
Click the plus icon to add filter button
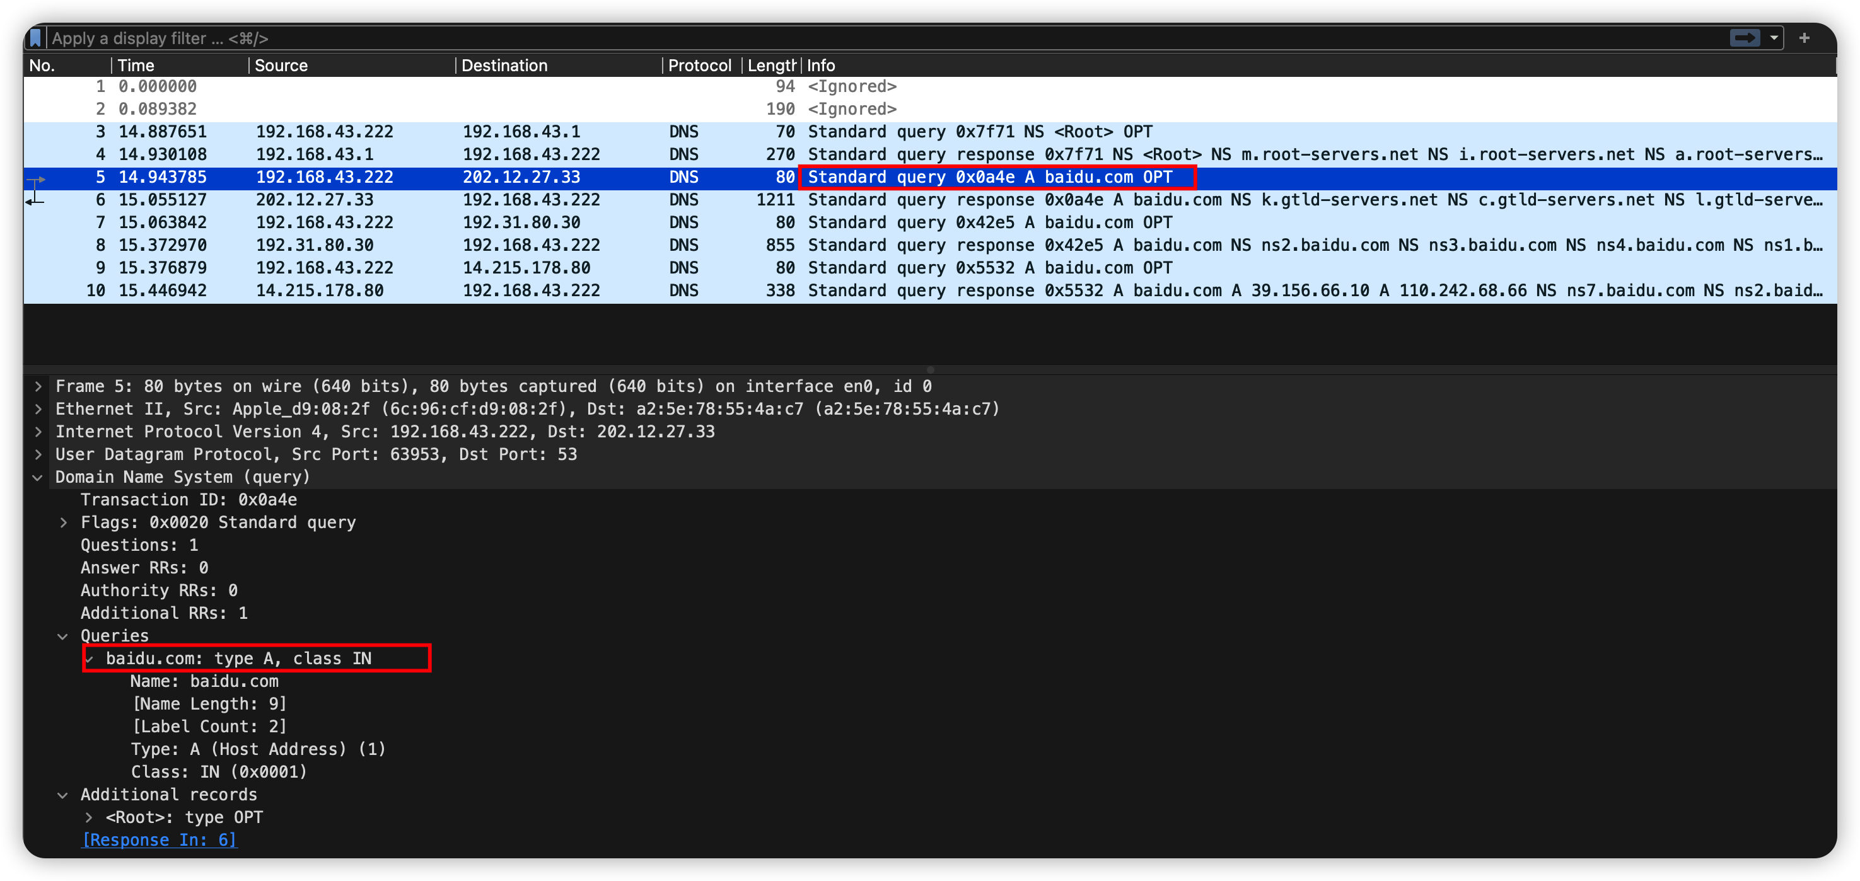1805,38
